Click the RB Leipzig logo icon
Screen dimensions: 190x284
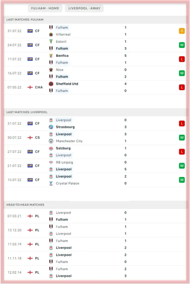51,162
